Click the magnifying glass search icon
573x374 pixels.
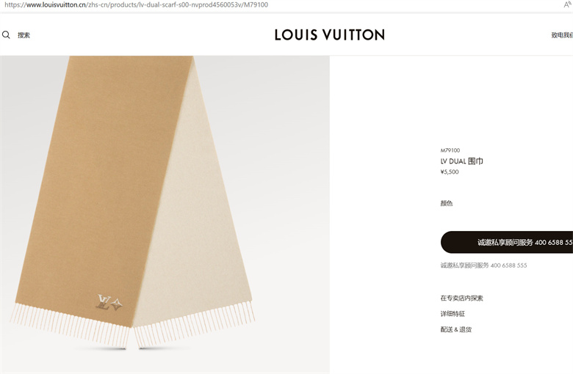click(6, 35)
